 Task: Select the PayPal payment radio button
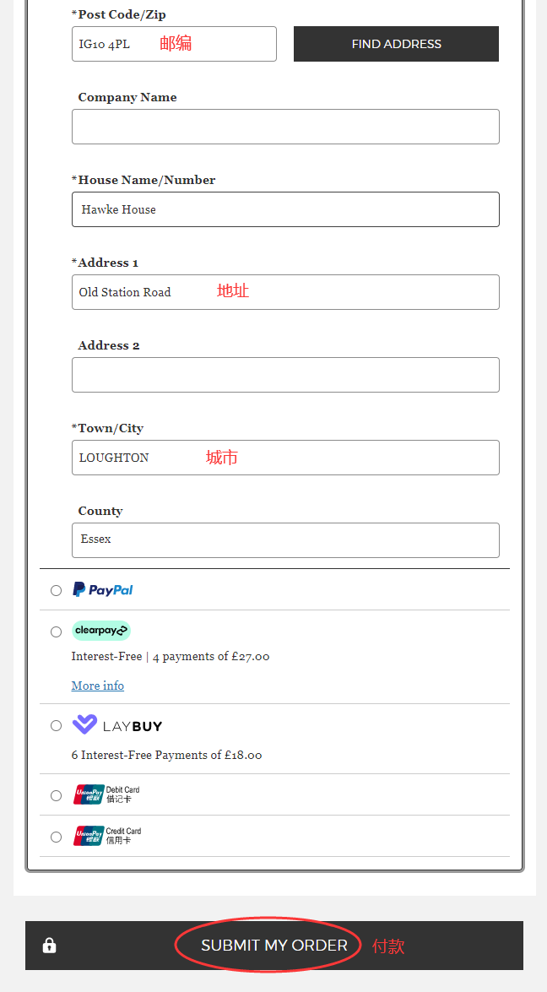[x=57, y=590]
